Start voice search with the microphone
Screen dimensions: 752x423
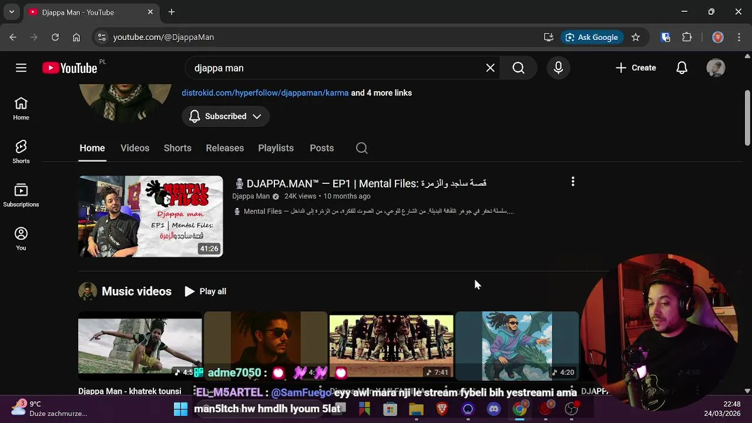(558, 68)
